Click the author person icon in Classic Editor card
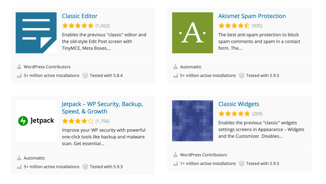Viewport: 326px width, 184px height. pyautogui.click(x=19, y=67)
